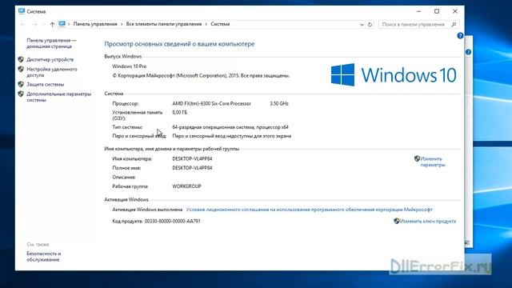This screenshot has width=512, height=288.
Task: Click the shield icon beside Изменить ключ продукта
Action: [x=397, y=221]
